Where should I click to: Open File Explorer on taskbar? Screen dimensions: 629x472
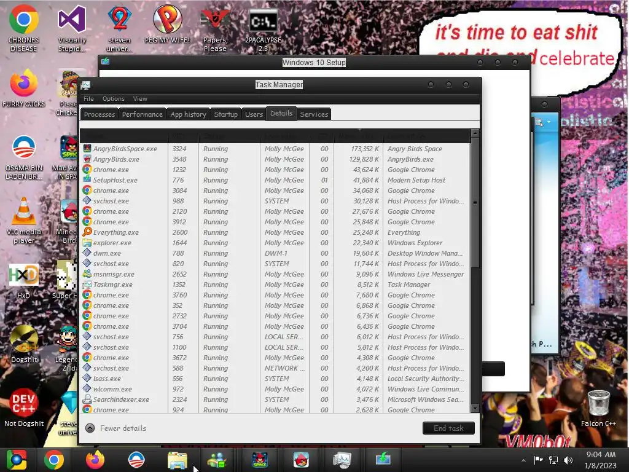pos(177,460)
